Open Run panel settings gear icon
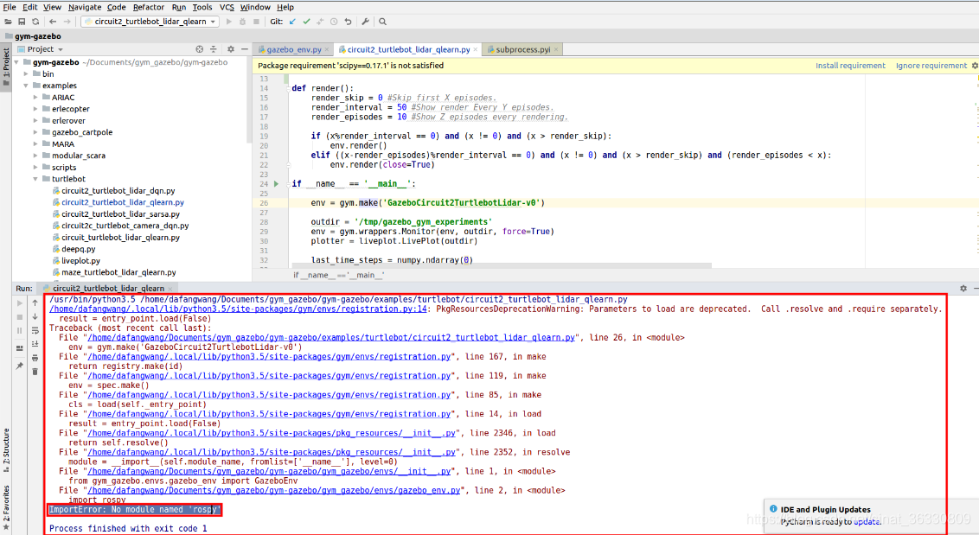 963,289
